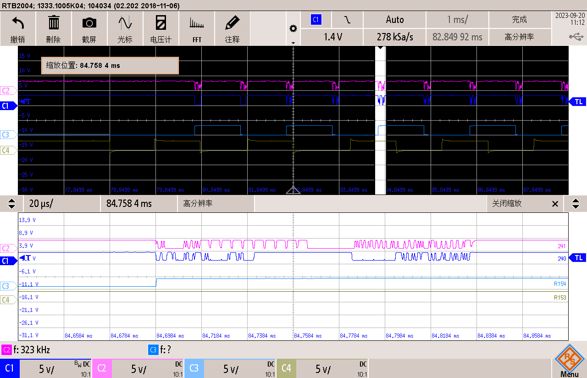This screenshot has height=378, width=587.
Task: Tap the undo (撤销) arrow icon
Action: click(x=18, y=22)
